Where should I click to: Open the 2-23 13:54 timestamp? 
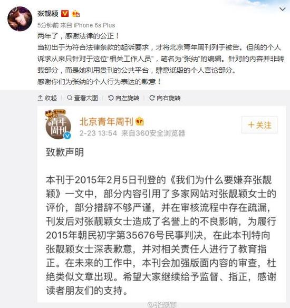point(98,133)
